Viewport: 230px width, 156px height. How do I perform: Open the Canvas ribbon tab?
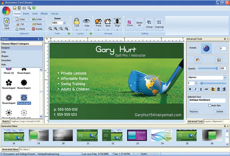pos(55,13)
